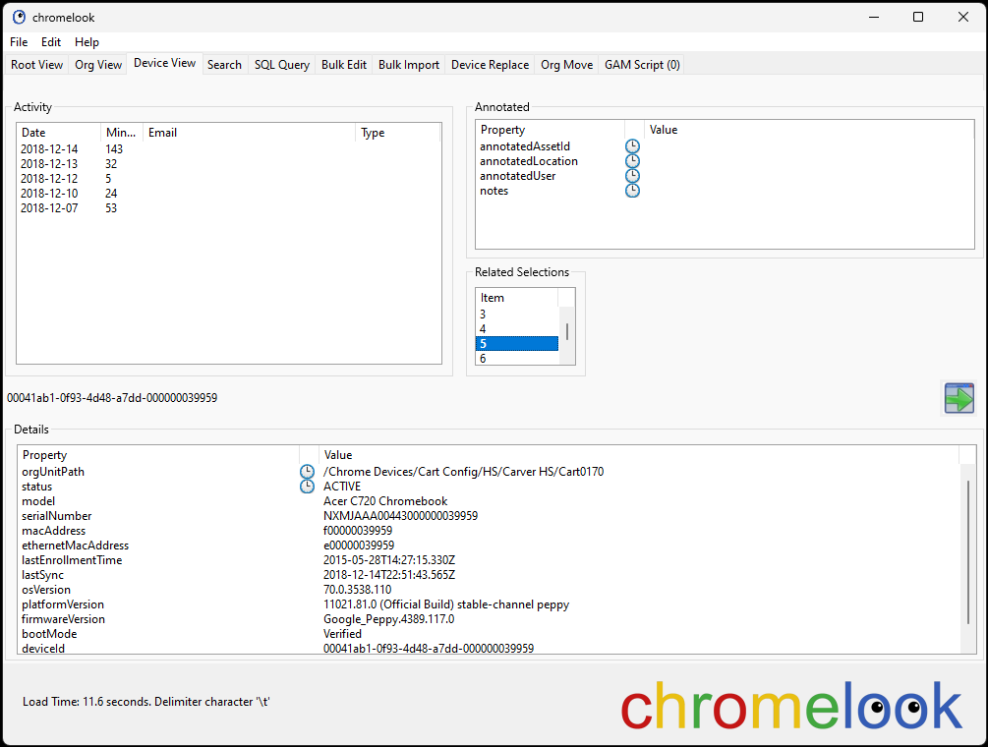Switch to the Org View tab

tap(98, 65)
